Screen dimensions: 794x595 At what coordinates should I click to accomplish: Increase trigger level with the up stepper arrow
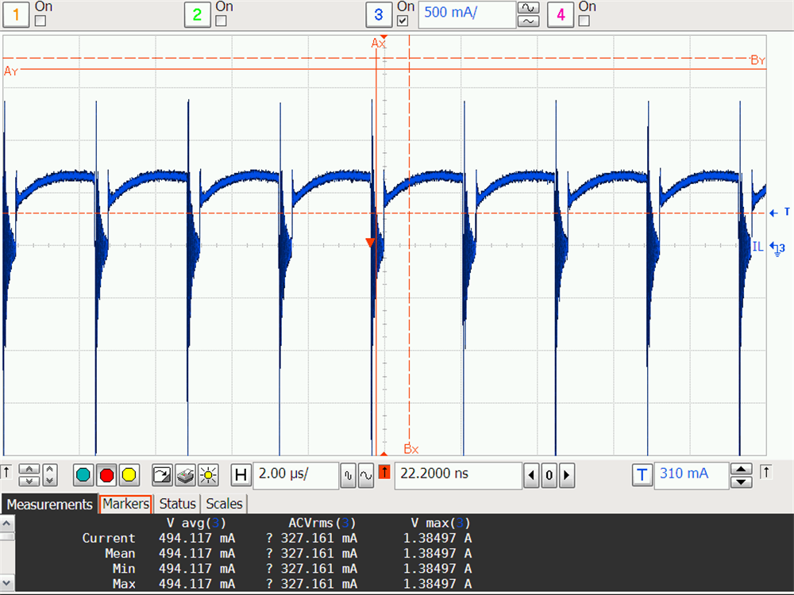pyautogui.click(x=741, y=470)
